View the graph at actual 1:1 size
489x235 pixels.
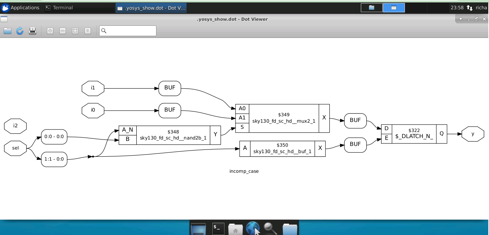pos(87,31)
